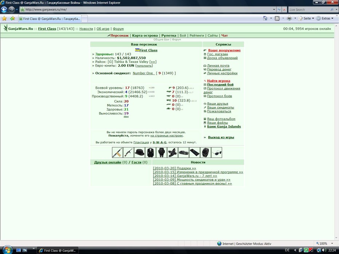Click the First Class taskbar button
339x254 pixels.
click(58, 250)
